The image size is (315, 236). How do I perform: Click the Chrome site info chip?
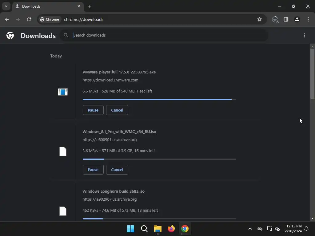click(x=50, y=19)
